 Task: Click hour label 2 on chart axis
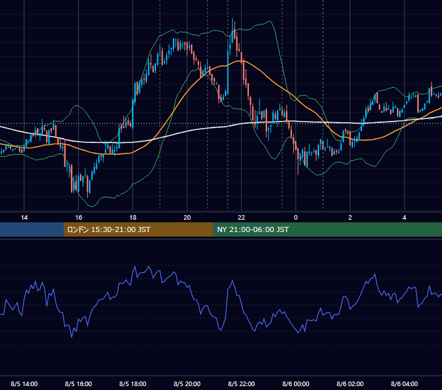pos(350,218)
